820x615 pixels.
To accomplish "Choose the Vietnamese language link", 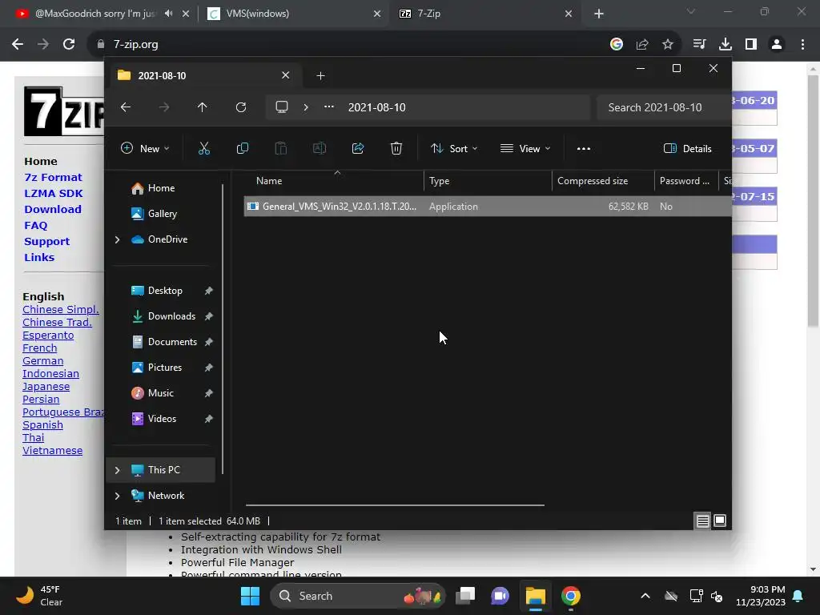I will click(x=52, y=450).
